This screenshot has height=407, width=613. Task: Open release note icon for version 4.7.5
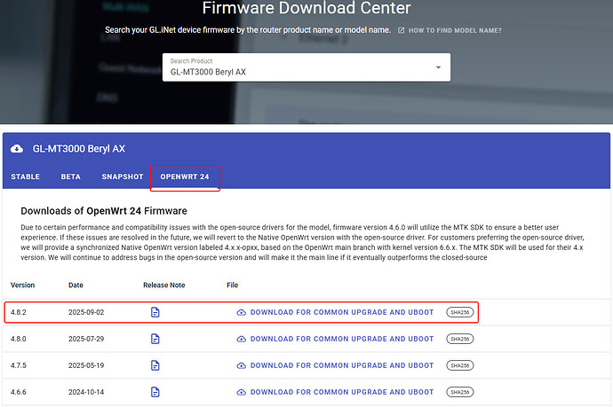[155, 365]
